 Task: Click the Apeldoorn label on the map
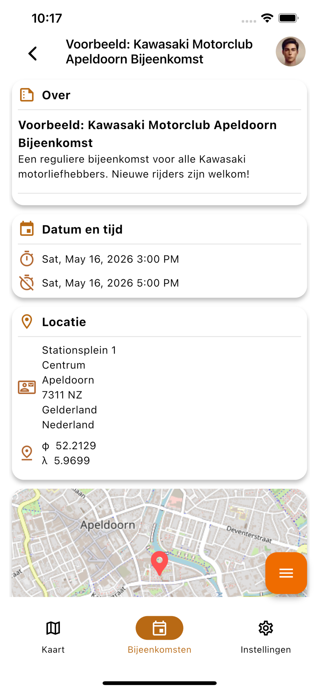[x=108, y=525]
